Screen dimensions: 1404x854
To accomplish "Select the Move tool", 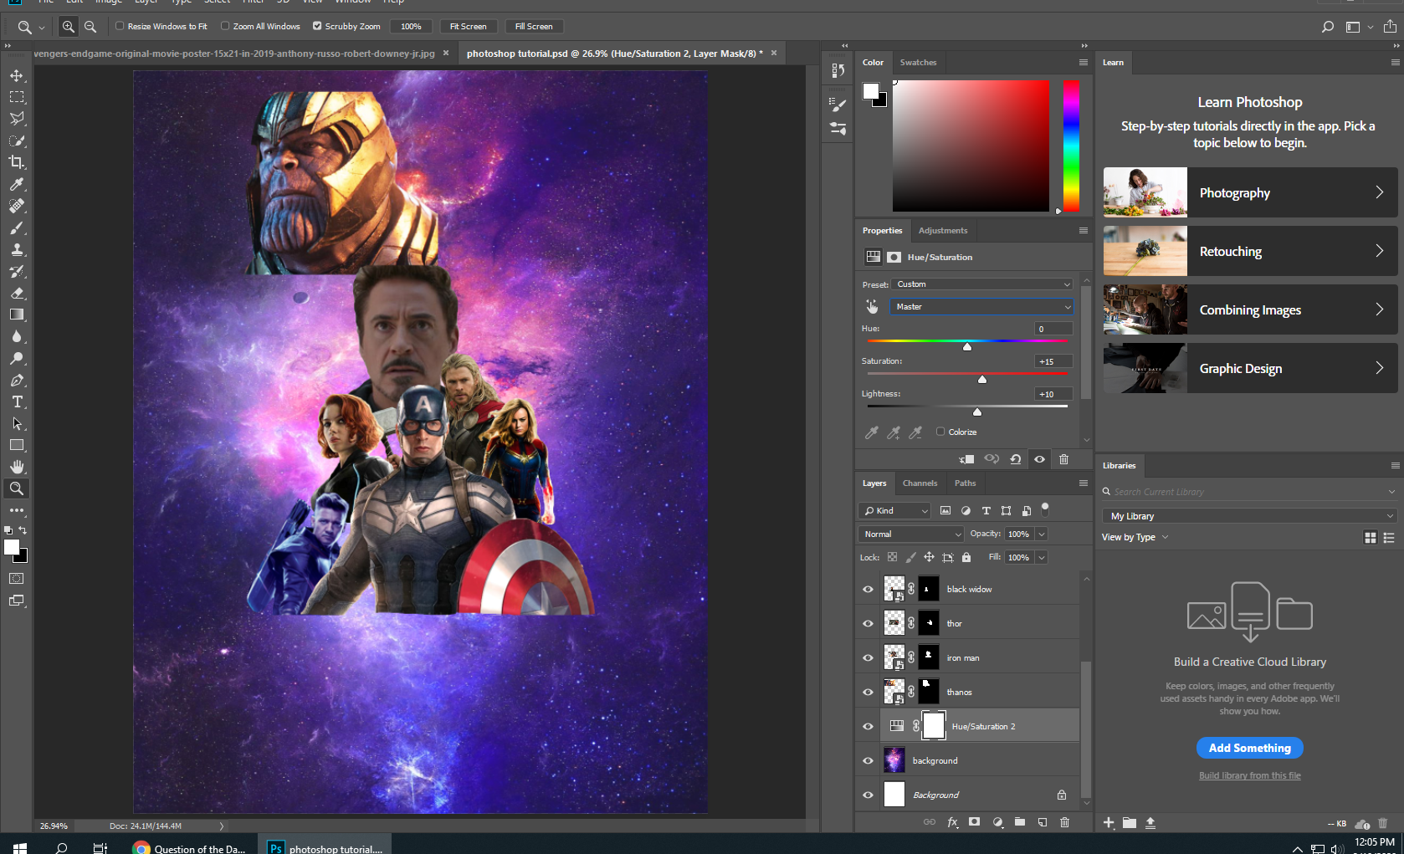I will click(17, 75).
